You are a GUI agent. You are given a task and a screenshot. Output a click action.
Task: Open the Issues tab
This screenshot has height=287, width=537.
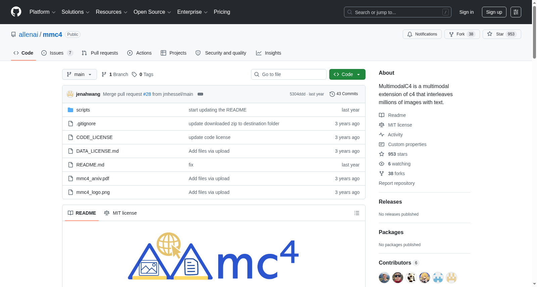pyautogui.click(x=57, y=53)
